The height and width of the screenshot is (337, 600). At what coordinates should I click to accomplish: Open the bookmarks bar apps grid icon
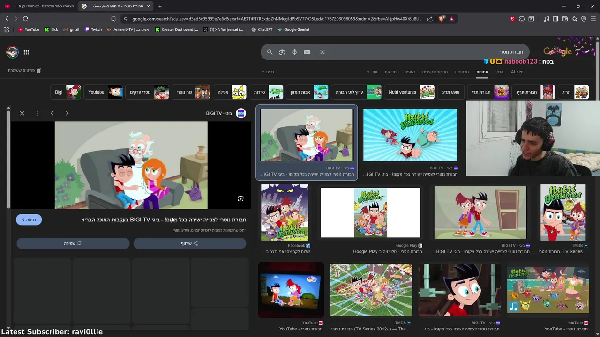[6, 29]
